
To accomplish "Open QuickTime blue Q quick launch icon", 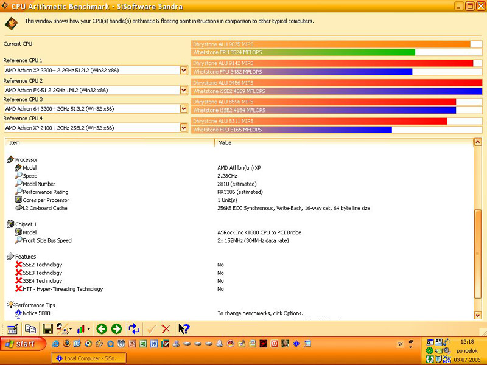I will (x=110, y=344).
